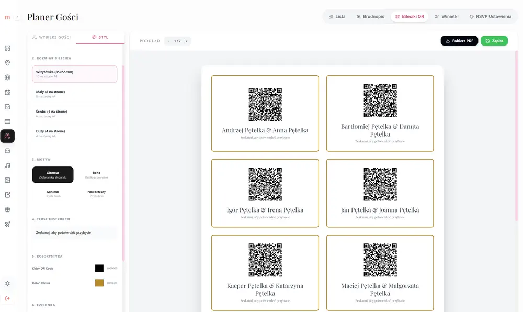The height and width of the screenshot is (312, 523).
Task: Open the image gallery sidebar icon
Action: coord(7,180)
